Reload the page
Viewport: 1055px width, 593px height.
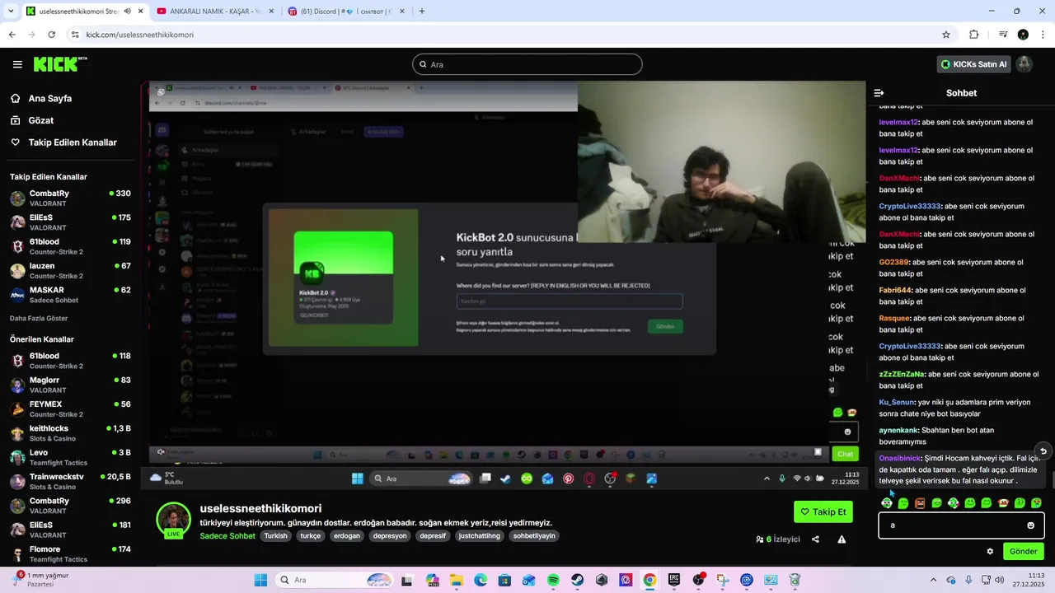tap(51, 35)
